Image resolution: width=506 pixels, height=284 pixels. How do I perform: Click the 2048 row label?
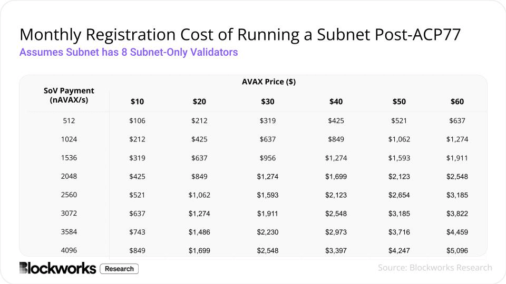(x=69, y=177)
